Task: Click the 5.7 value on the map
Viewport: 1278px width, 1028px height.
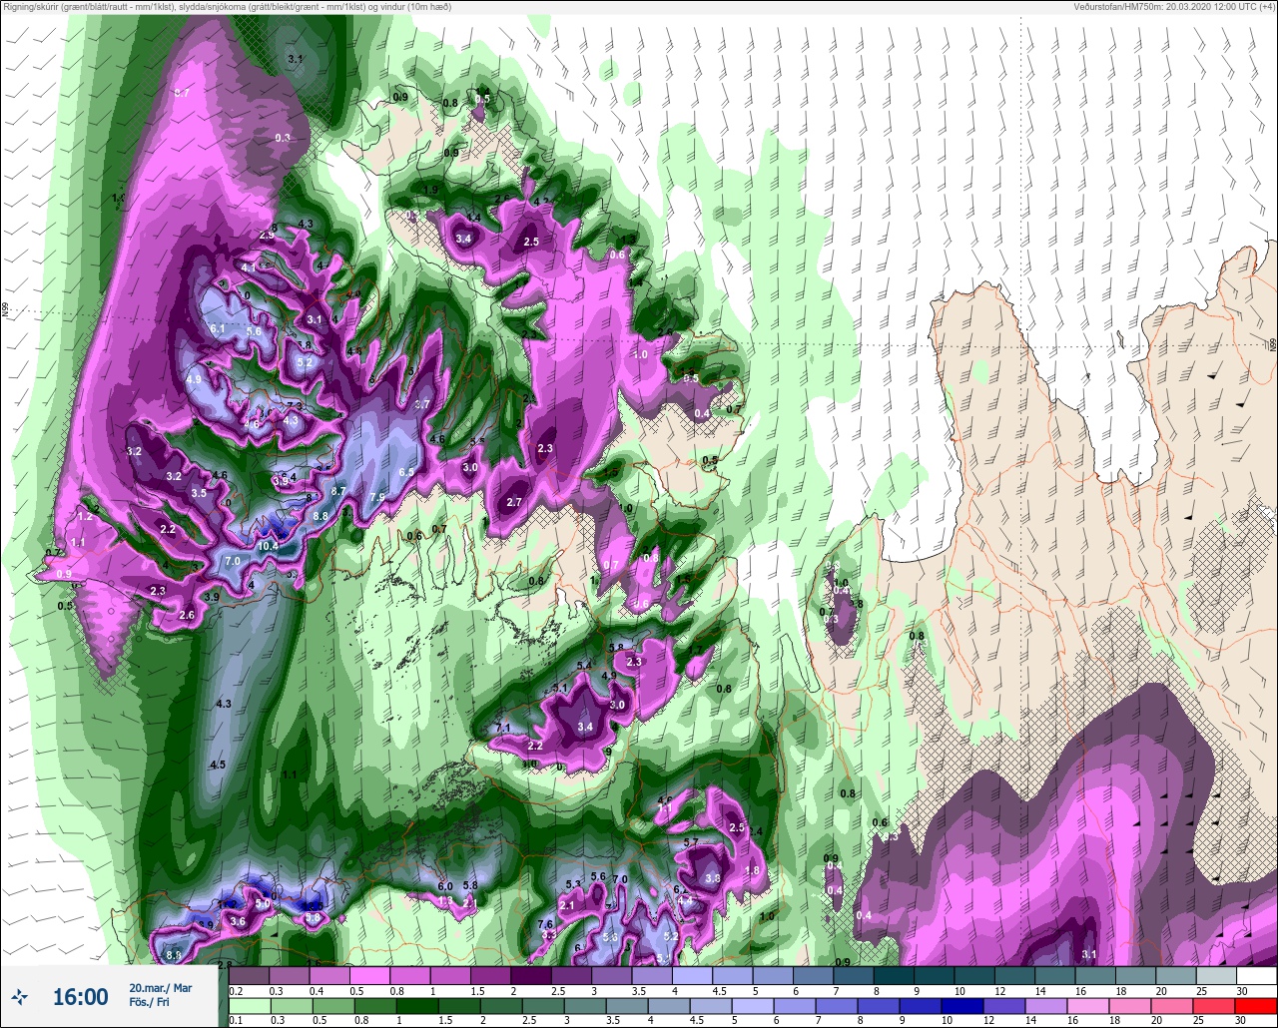Action: pyautogui.click(x=690, y=843)
